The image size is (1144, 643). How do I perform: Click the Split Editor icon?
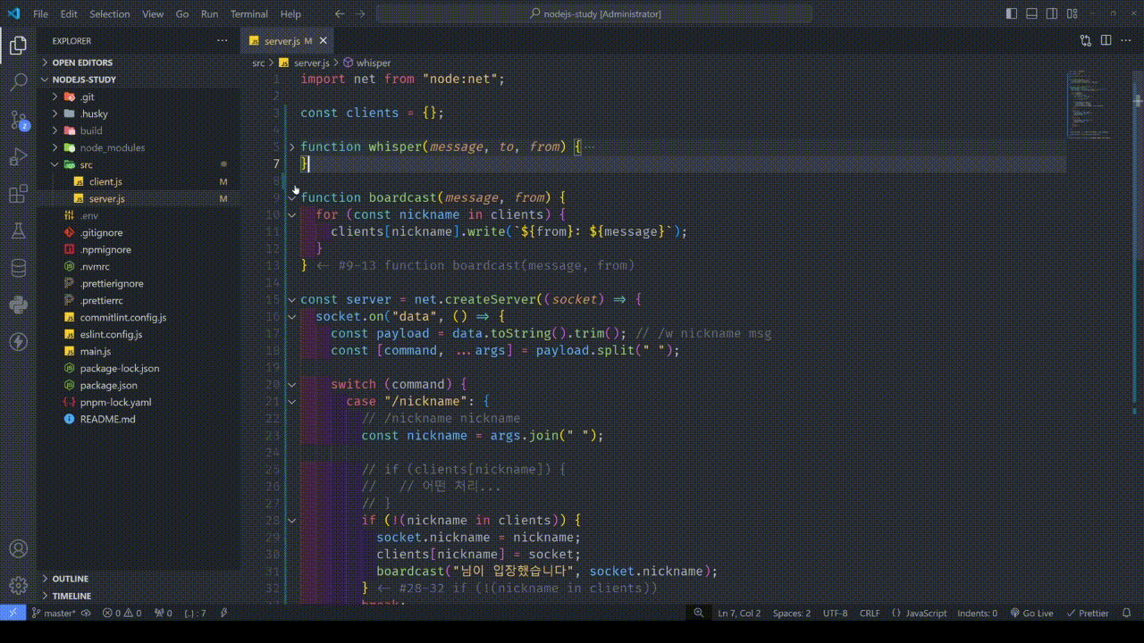1106,41
